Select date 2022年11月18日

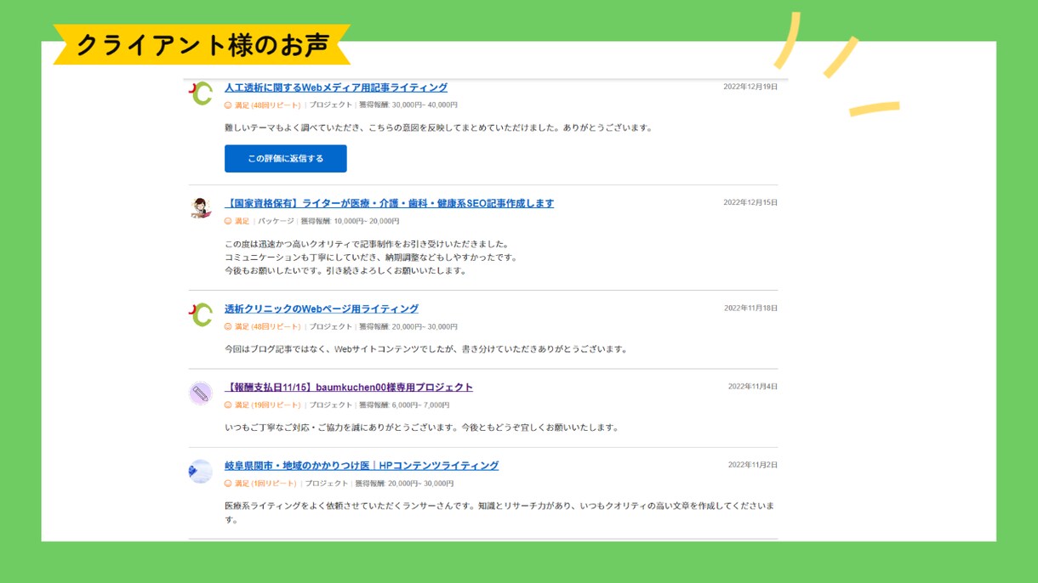pyautogui.click(x=750, y=308)
